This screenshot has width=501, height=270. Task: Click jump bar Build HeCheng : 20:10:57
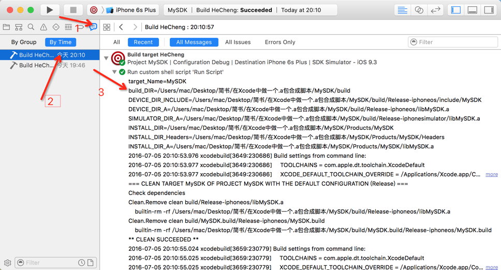(x=179, y=27)
